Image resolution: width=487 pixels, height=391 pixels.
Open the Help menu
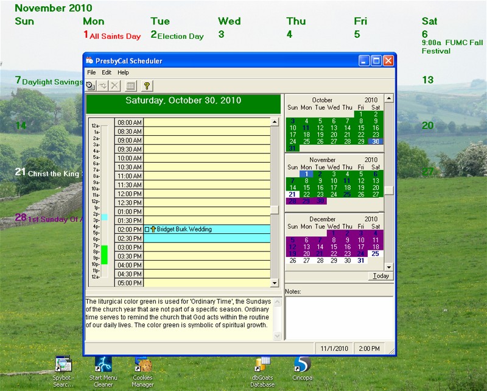click(x=124, y=72)
